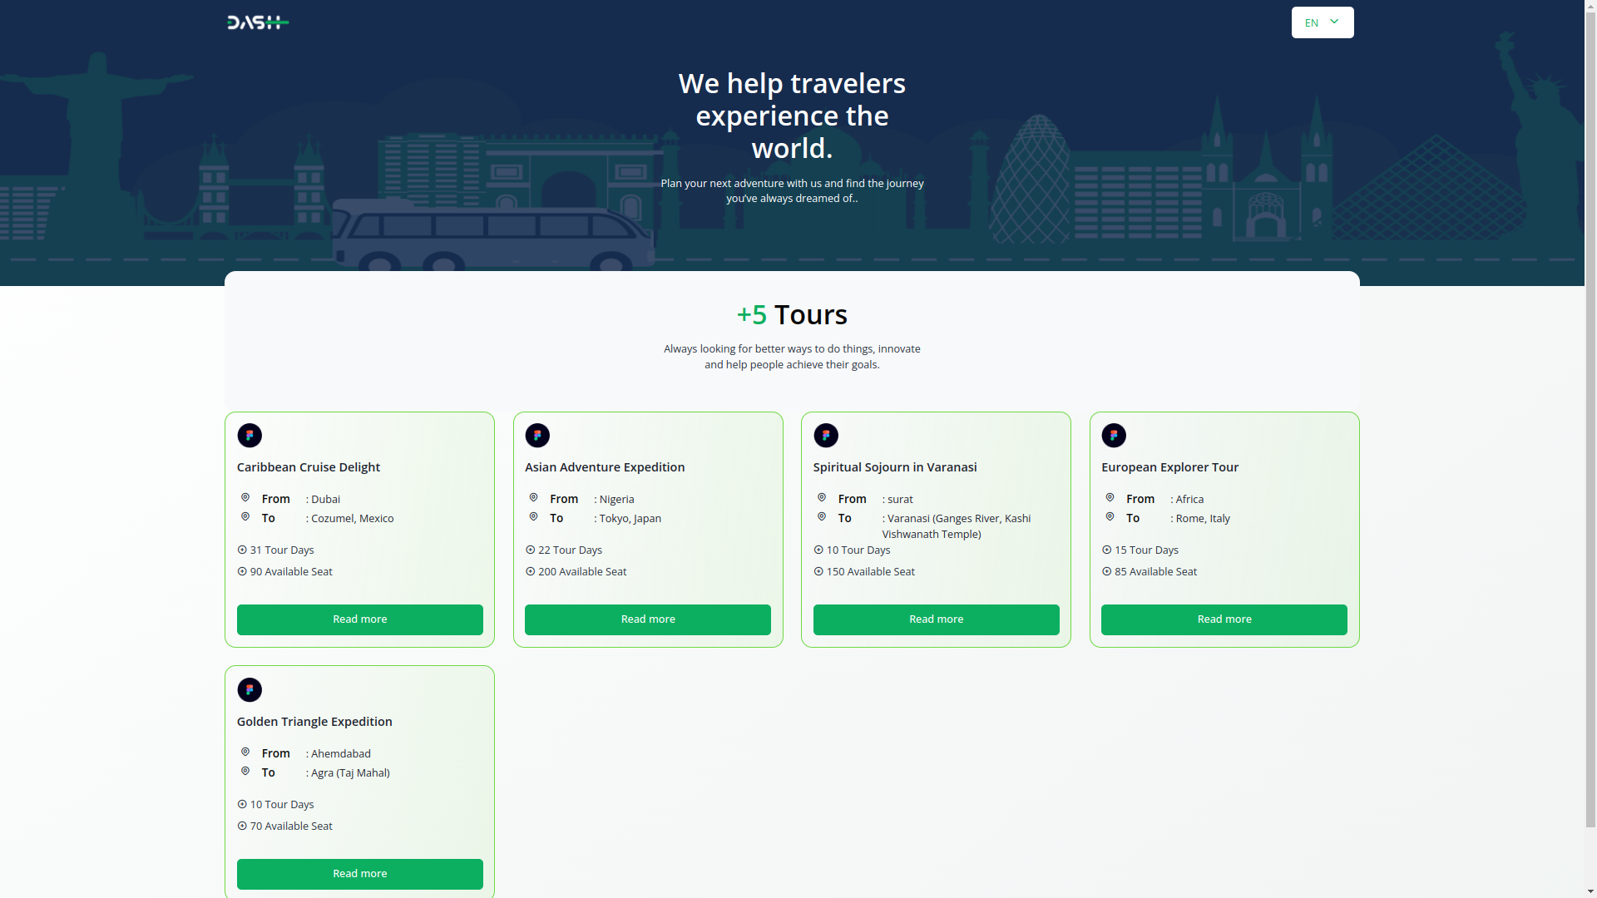The width and height of the screenshot is (1597, 898).
Task: Click clock icon next to 15 Tour Days
Action: point(1106,550)
